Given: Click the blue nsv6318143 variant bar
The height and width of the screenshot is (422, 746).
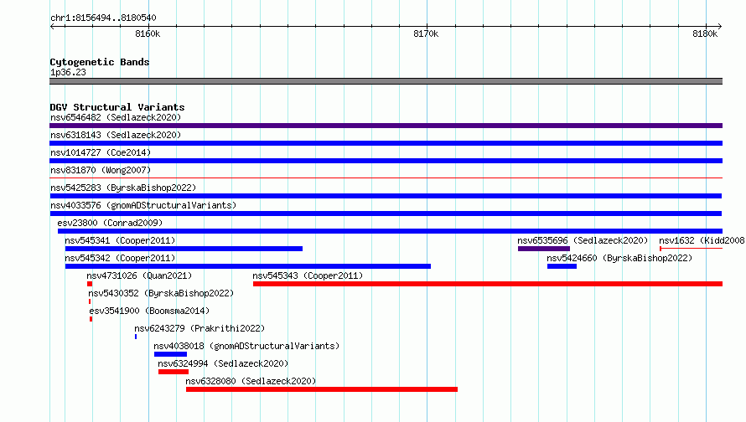Looking at the screenshot, I should [x=386, y=143].
